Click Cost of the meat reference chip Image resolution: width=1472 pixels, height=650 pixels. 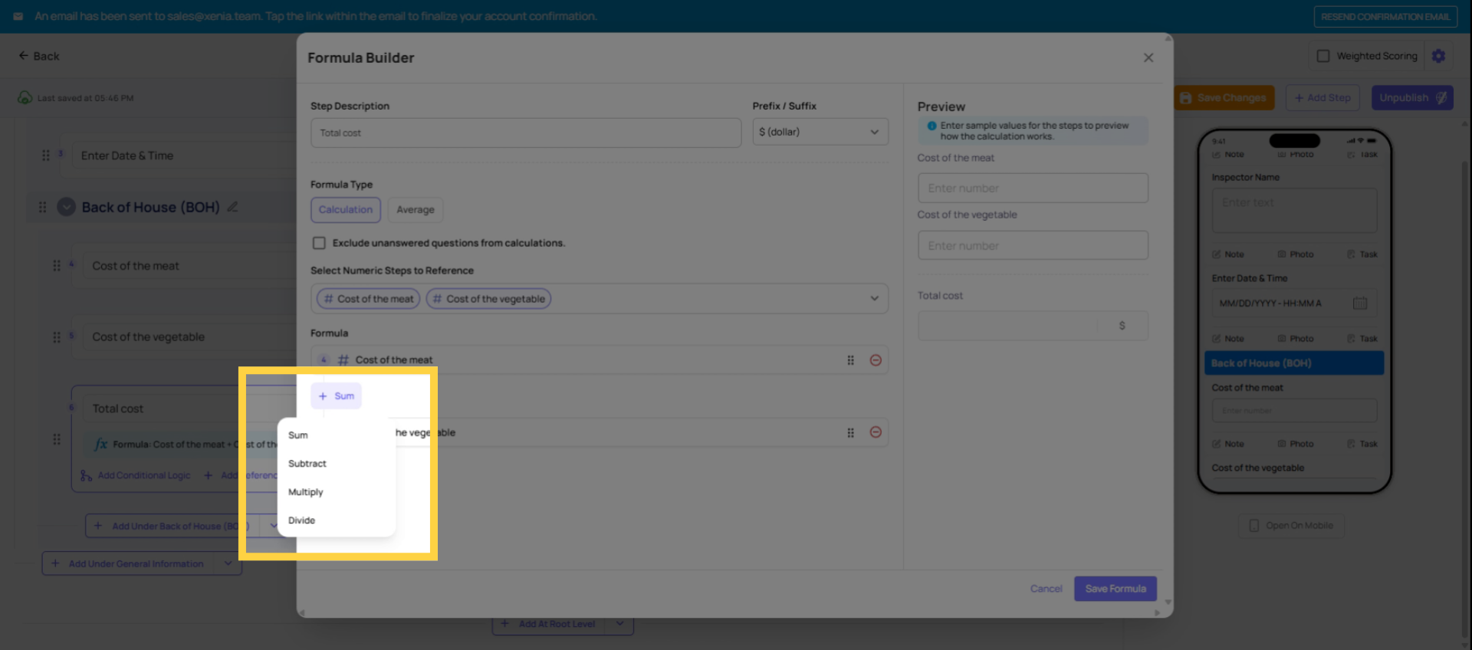368,299
